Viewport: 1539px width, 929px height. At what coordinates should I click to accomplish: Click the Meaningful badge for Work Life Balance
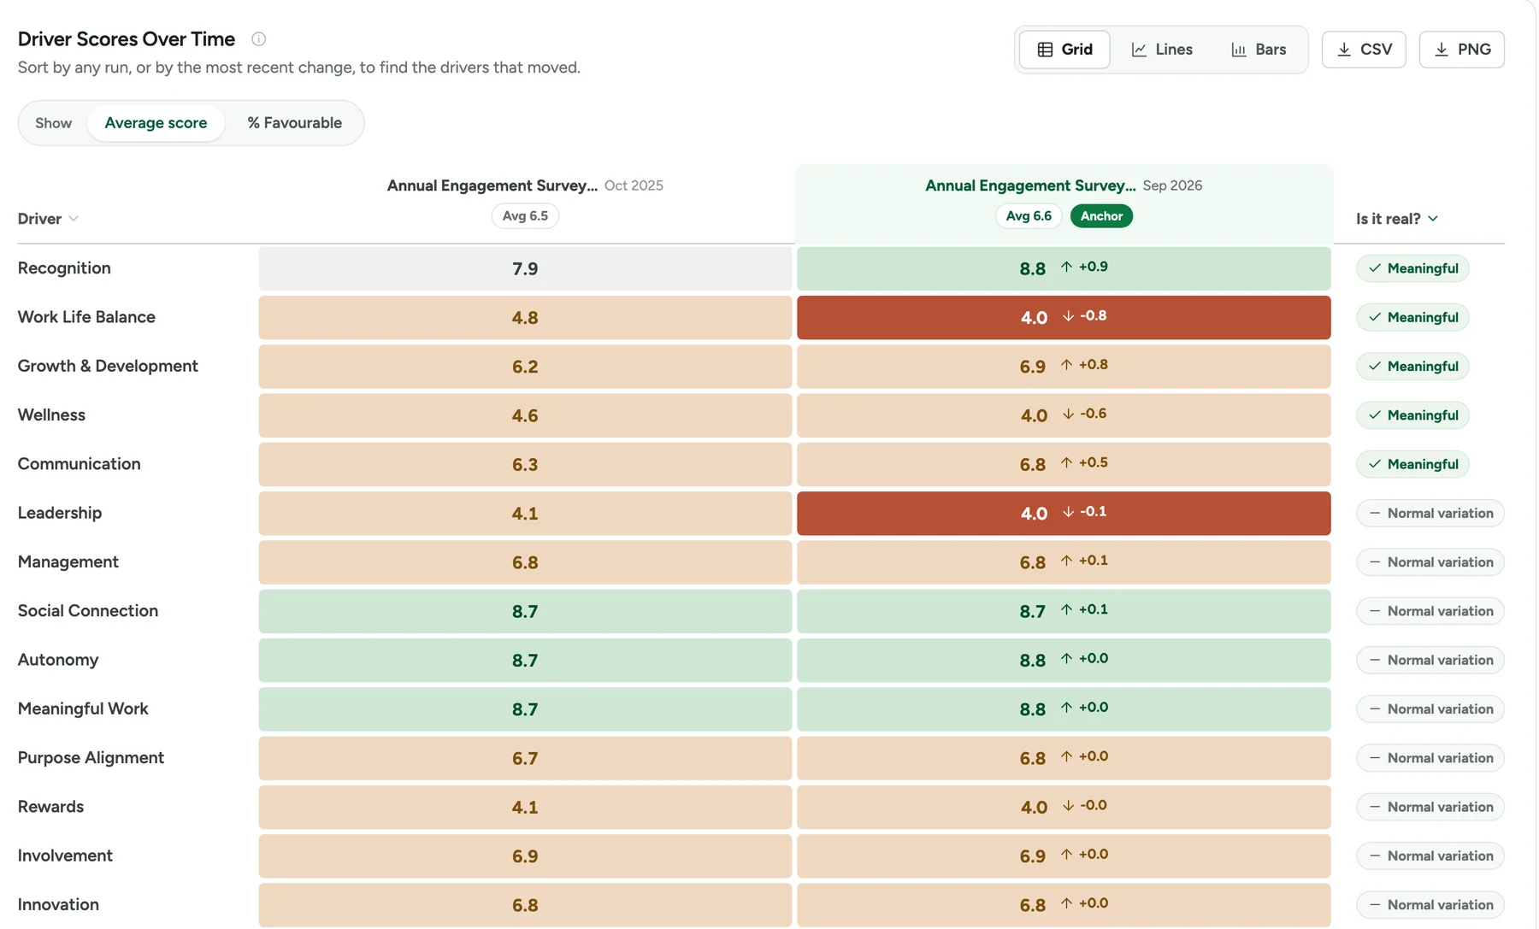tap(1412, 317)
